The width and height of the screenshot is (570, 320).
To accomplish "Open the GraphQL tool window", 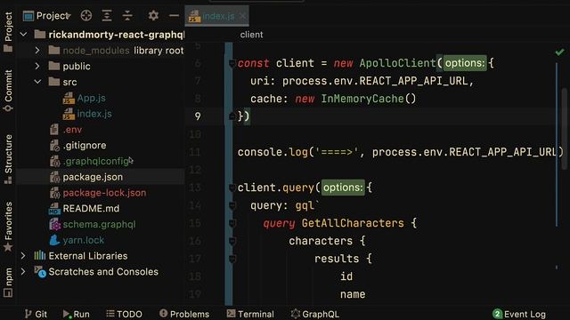I will [x=314, y=314].
